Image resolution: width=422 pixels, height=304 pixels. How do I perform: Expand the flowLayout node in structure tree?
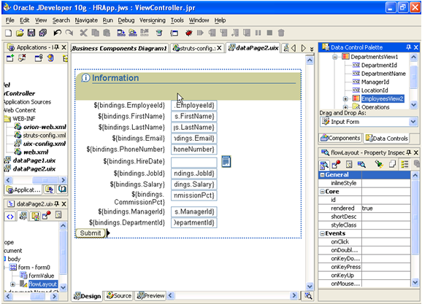click(x=12, y=284)
